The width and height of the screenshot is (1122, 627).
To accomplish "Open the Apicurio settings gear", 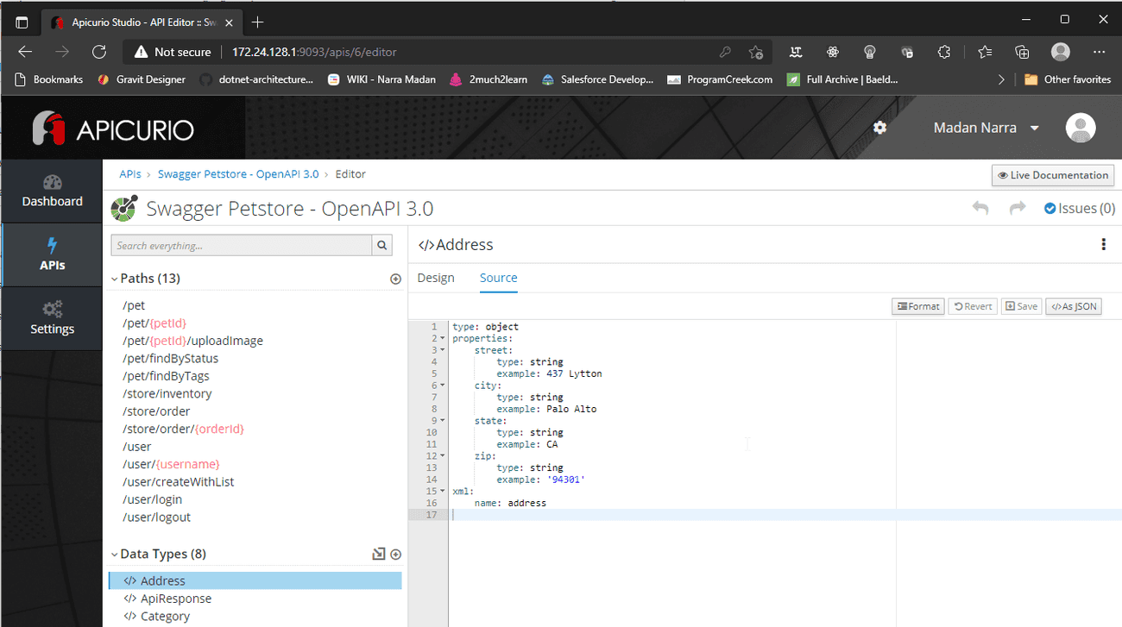I will [x=879, y=127].
